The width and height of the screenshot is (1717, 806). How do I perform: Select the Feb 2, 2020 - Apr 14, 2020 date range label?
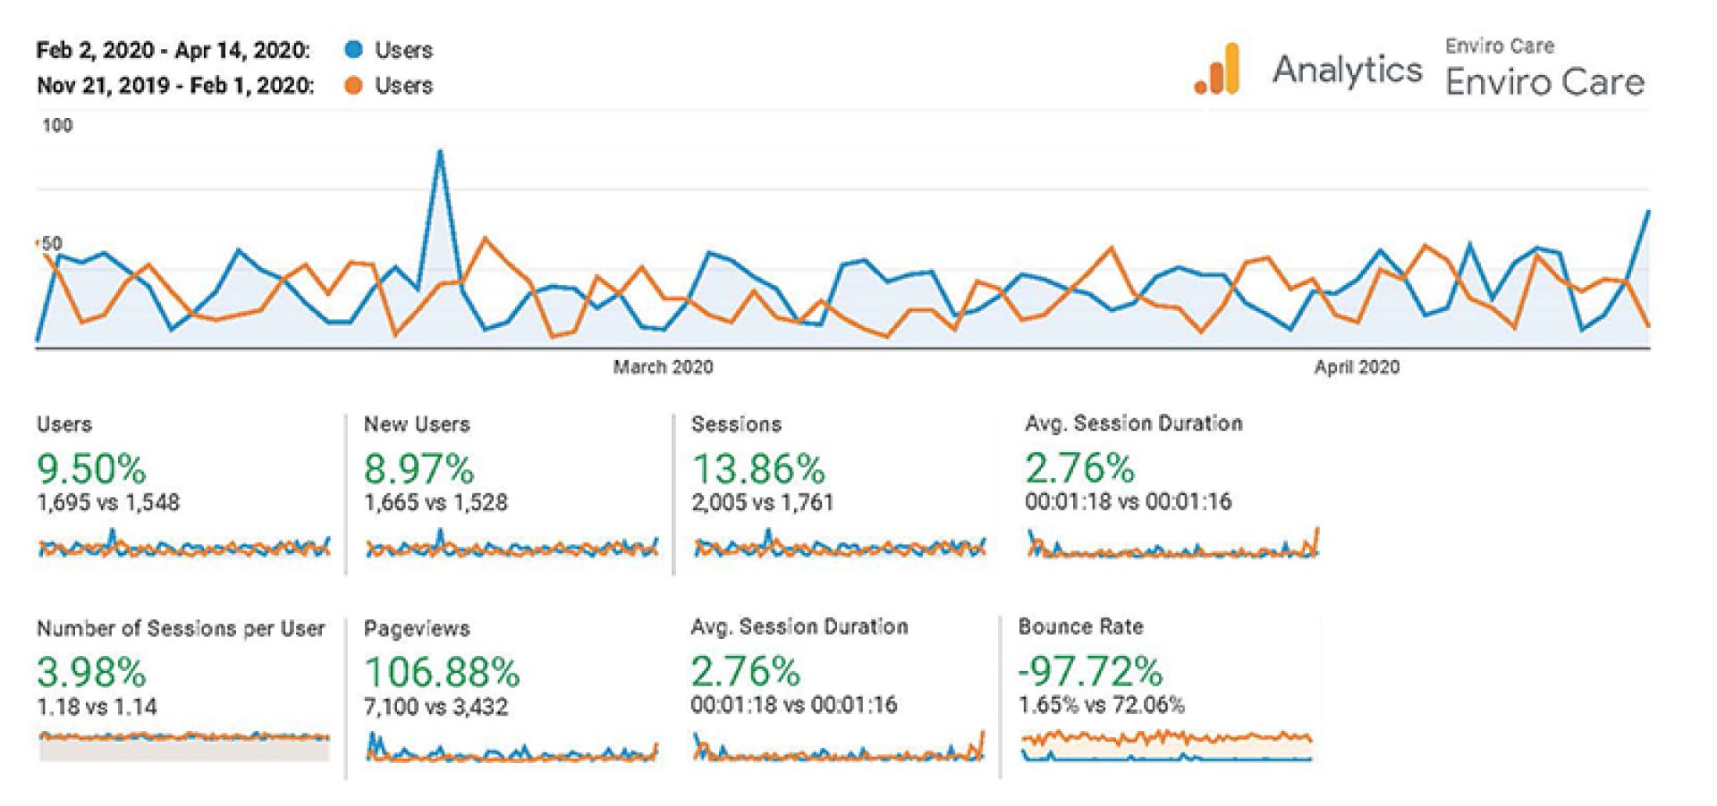[173, 51]
